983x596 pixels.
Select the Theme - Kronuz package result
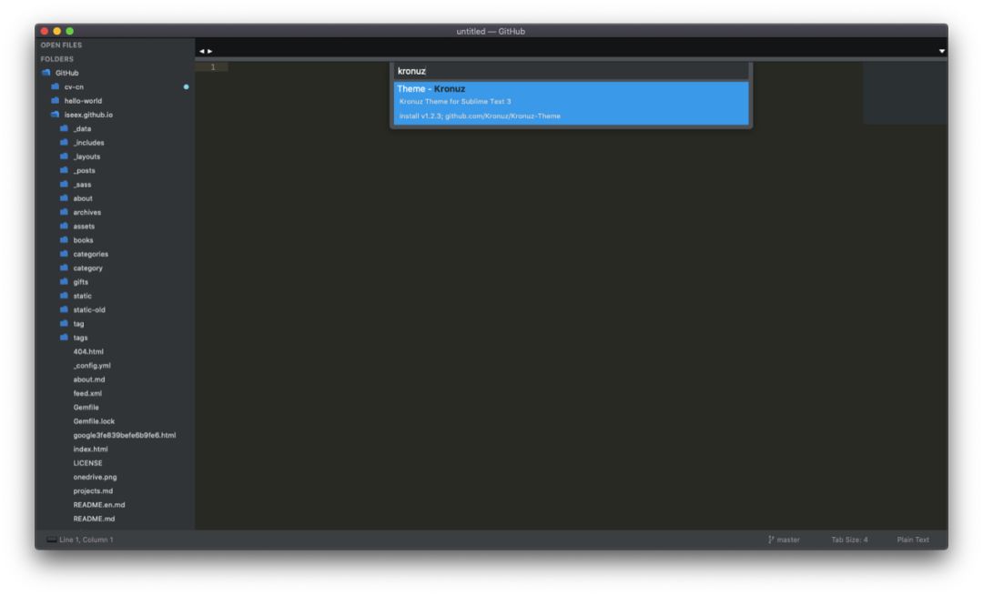pos(571,103)
